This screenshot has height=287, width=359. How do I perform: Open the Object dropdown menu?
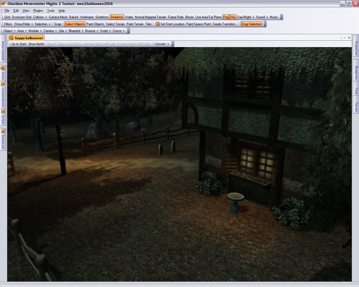tap(10, 31)
